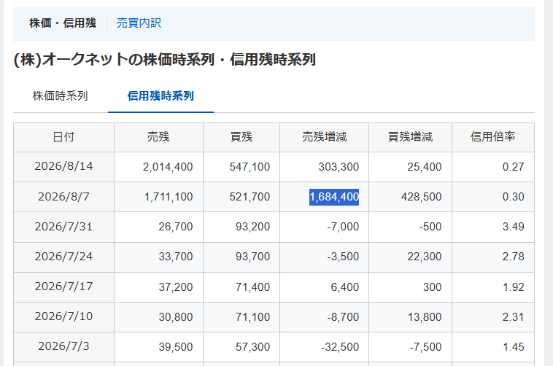
Task: Click the 売残 value 1,711,100
Action: (x=169, y=197)
